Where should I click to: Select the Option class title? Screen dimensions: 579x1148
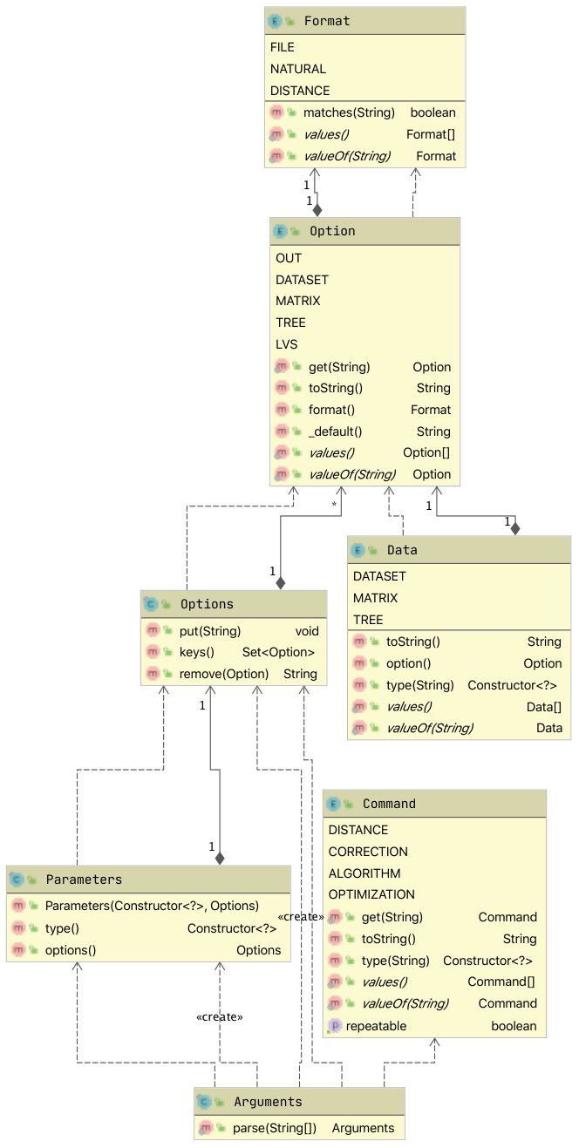point(332,231)
